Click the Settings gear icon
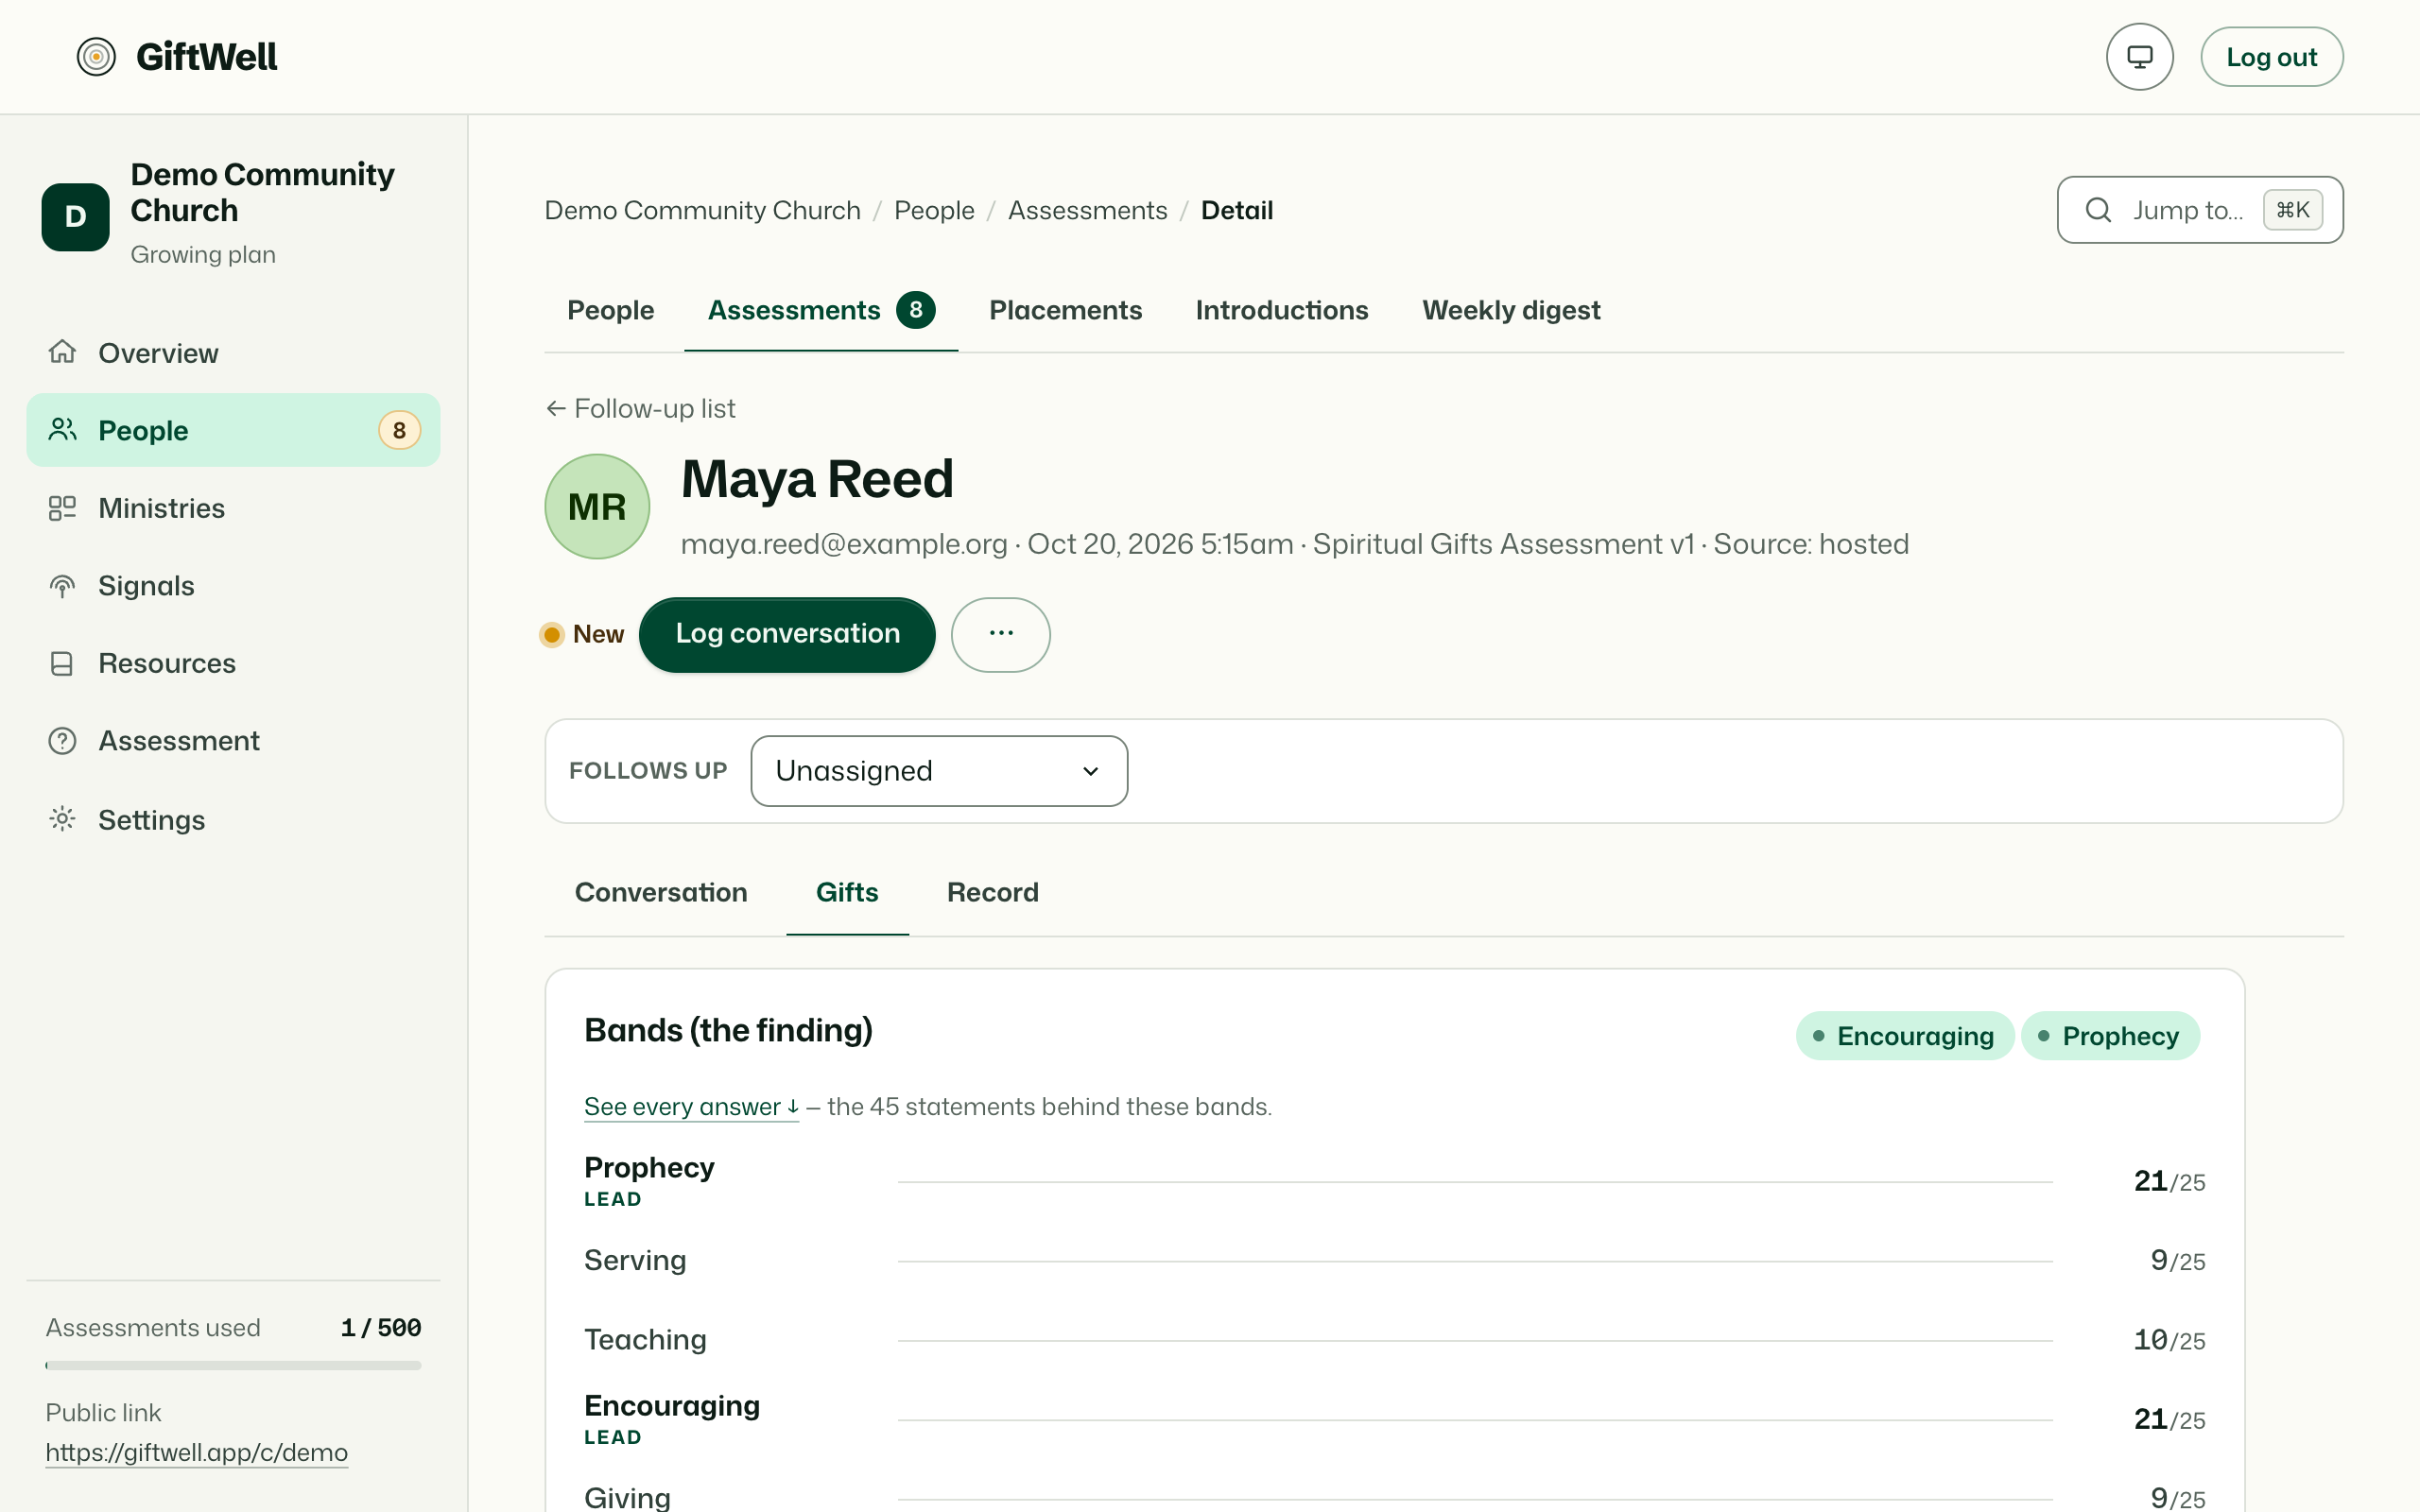Image resolution: width=2420 pixels, height=1512 pixels. point(62,819)
